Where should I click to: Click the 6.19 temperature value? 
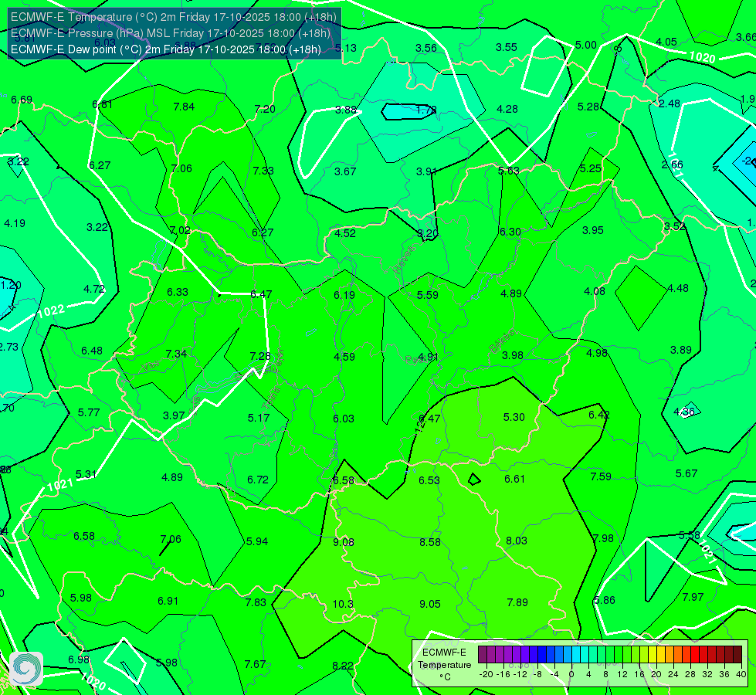click(x=344, y=295)
